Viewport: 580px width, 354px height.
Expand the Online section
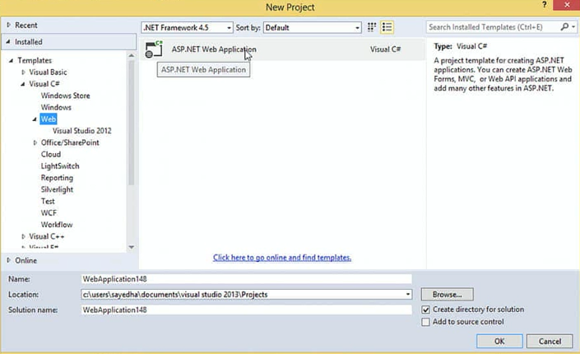8,260
